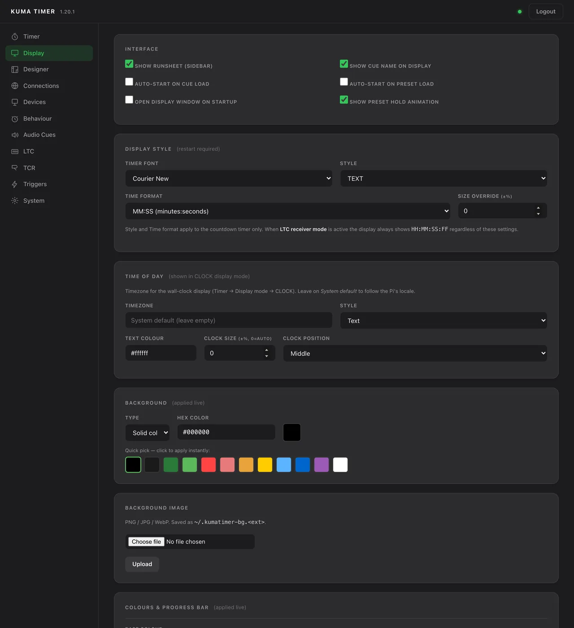Image resolution: width=574 pixels, height=628 pixels.
Task: Click the LTC timecode icon
Action: pos(15,151)
